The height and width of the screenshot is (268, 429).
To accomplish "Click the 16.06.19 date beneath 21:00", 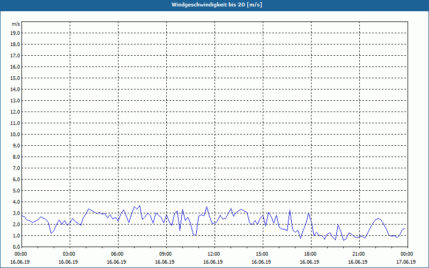I will pos(358,262).
